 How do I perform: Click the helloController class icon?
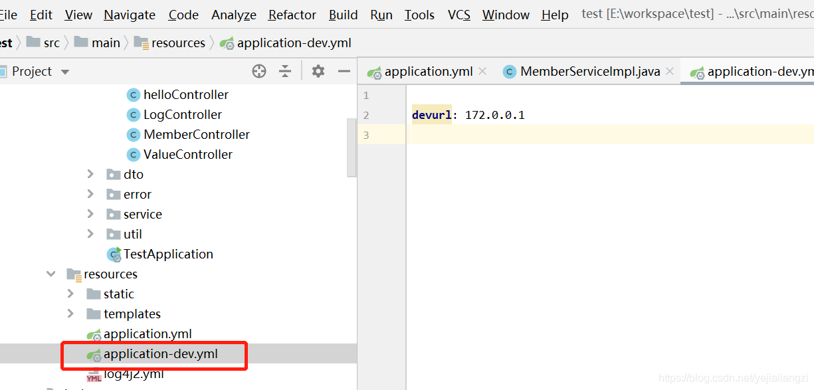pos(133,95)
